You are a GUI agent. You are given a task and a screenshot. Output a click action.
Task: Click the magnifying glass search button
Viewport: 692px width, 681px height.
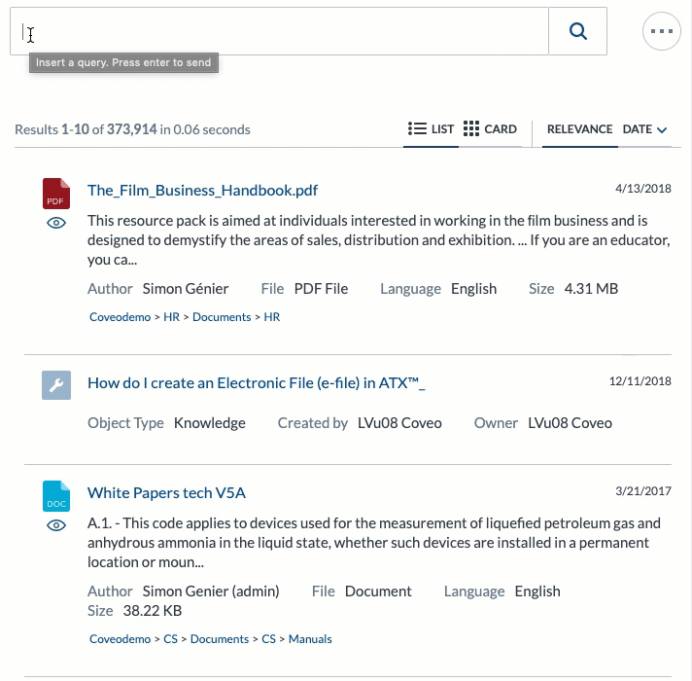click(x=577, y=31)
